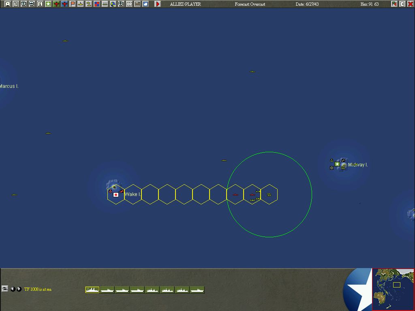Click the brown terrain strip toolbar icon
Viewport: 415px width, 311px height.
click(137, 4)
